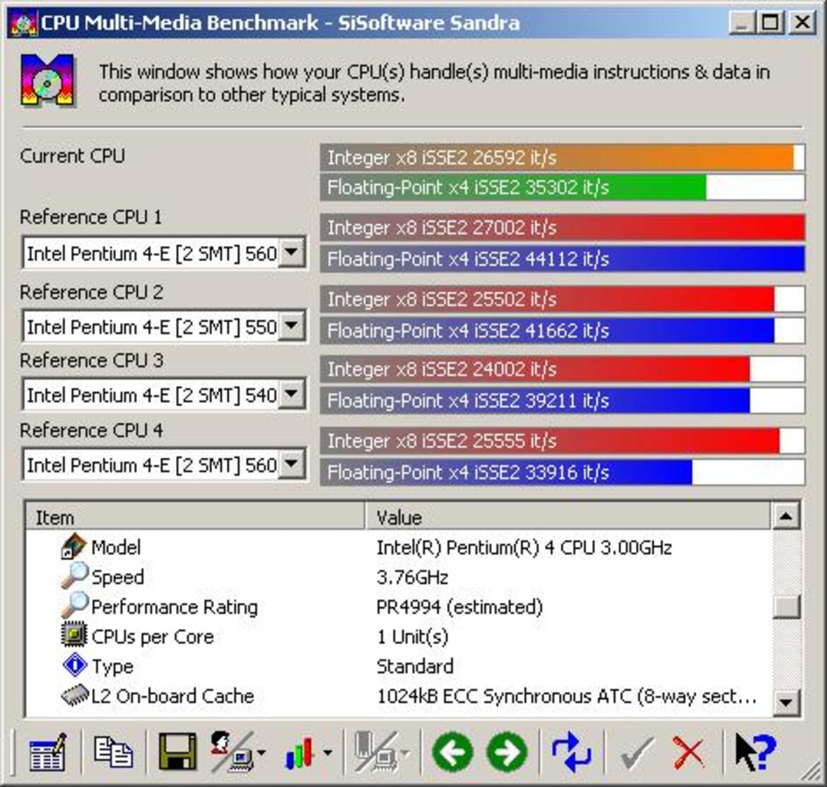Click the floppy disk save icon
The width and height of the screenshot is (827, 787).
click(177, 752)
